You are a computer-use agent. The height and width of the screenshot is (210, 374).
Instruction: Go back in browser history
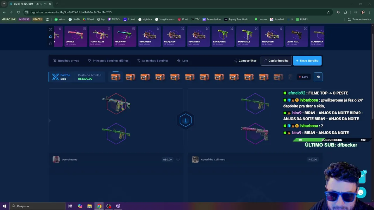point(4,12)
